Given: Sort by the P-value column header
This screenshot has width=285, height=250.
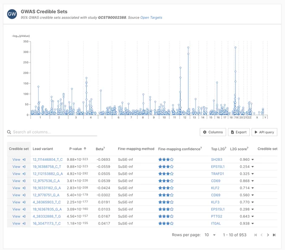Looking at the screenshot, I should coord(75,149).
